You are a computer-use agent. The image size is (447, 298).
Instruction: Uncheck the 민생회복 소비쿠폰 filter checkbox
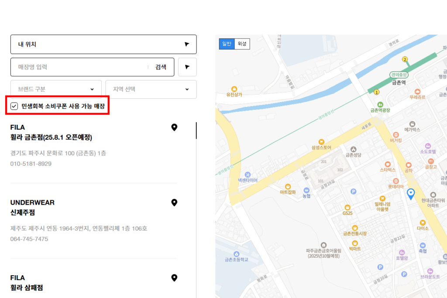pos(14,106)
